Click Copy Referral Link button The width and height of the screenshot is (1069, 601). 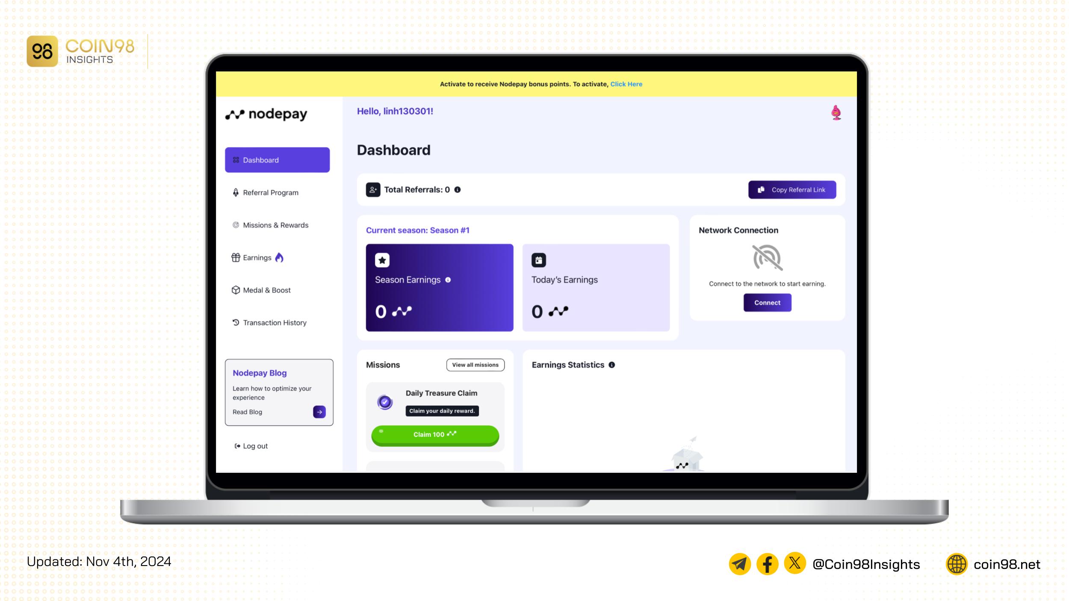792,190
